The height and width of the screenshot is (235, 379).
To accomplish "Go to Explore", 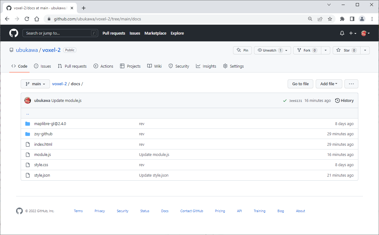I will coord(177,33).
